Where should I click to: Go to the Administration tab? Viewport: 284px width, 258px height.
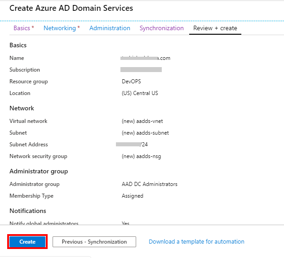coord(110,28)
